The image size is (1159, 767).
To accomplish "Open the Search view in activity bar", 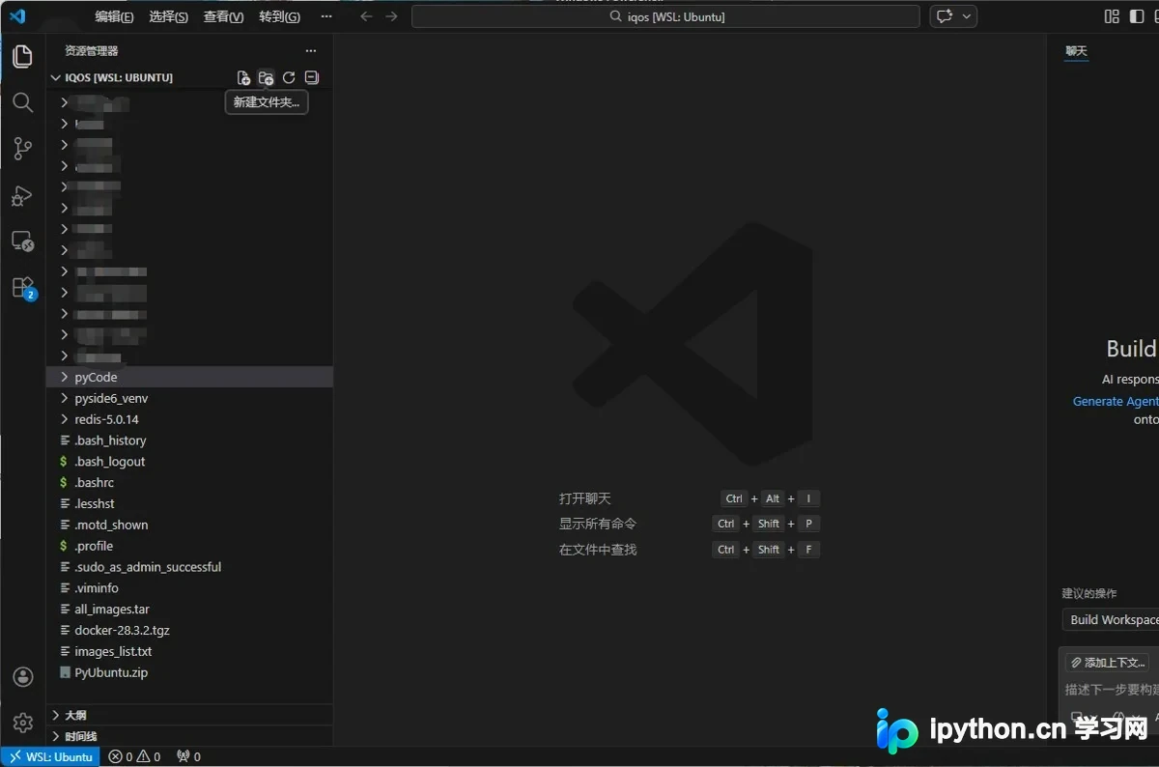I will pyautogui.click(x=22, y=102).
